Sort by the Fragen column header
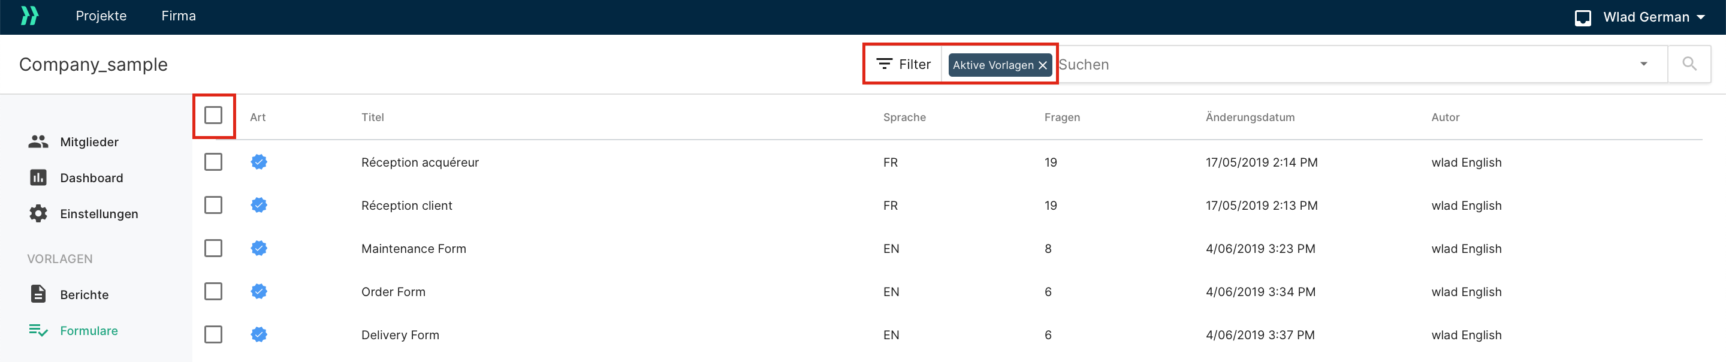Image resolution: width=1726 pixels, height=362 pixels. point(1062,117)
